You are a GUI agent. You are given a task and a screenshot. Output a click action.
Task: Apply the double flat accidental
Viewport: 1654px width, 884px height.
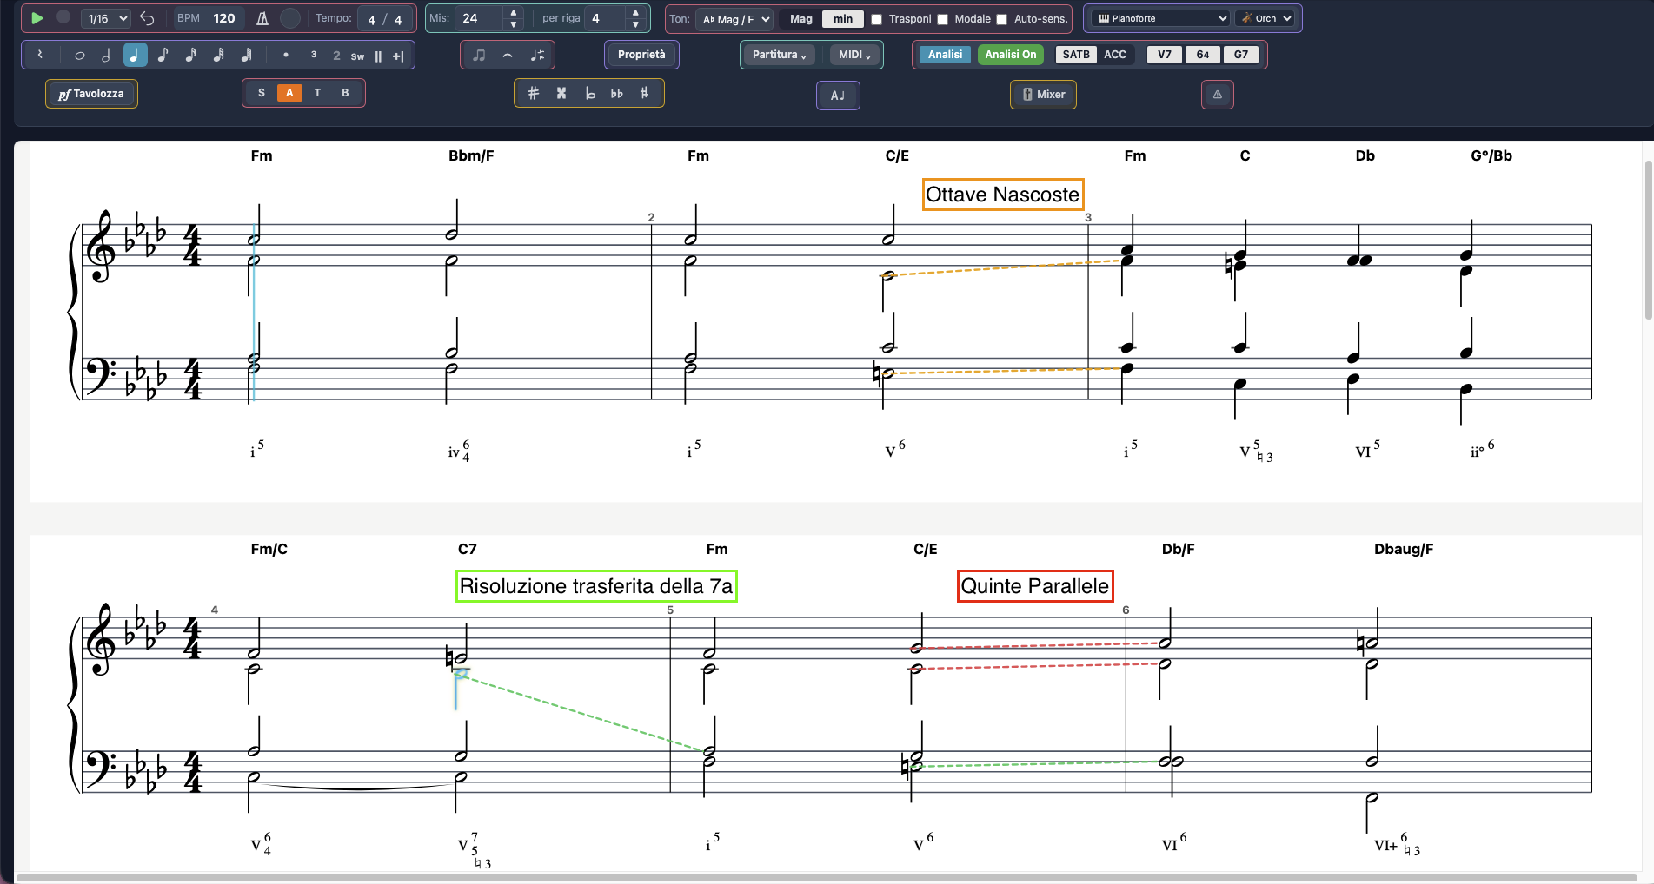[x=617, y=93]
